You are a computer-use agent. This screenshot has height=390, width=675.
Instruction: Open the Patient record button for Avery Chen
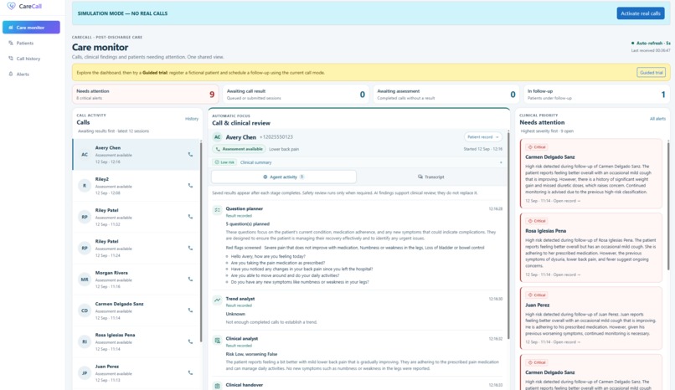pos(482,136)
